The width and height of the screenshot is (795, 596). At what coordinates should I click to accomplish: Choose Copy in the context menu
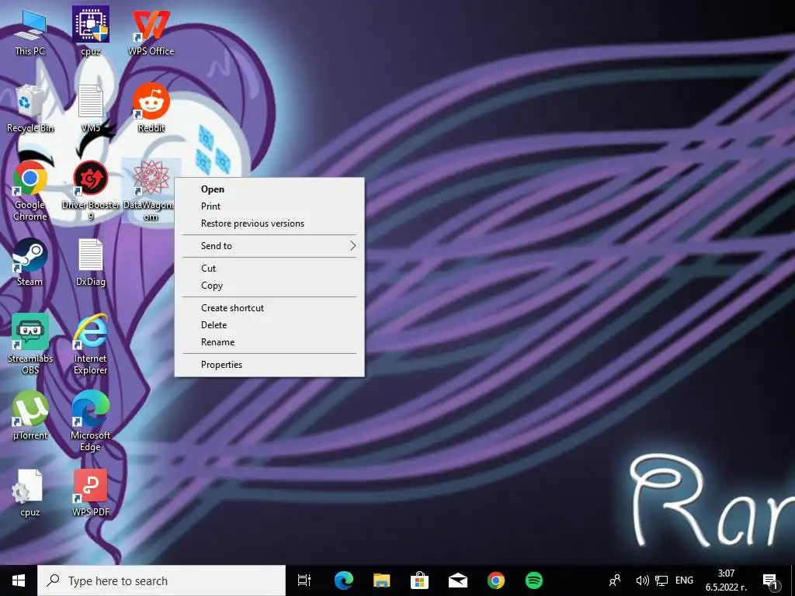click(269, 286)
